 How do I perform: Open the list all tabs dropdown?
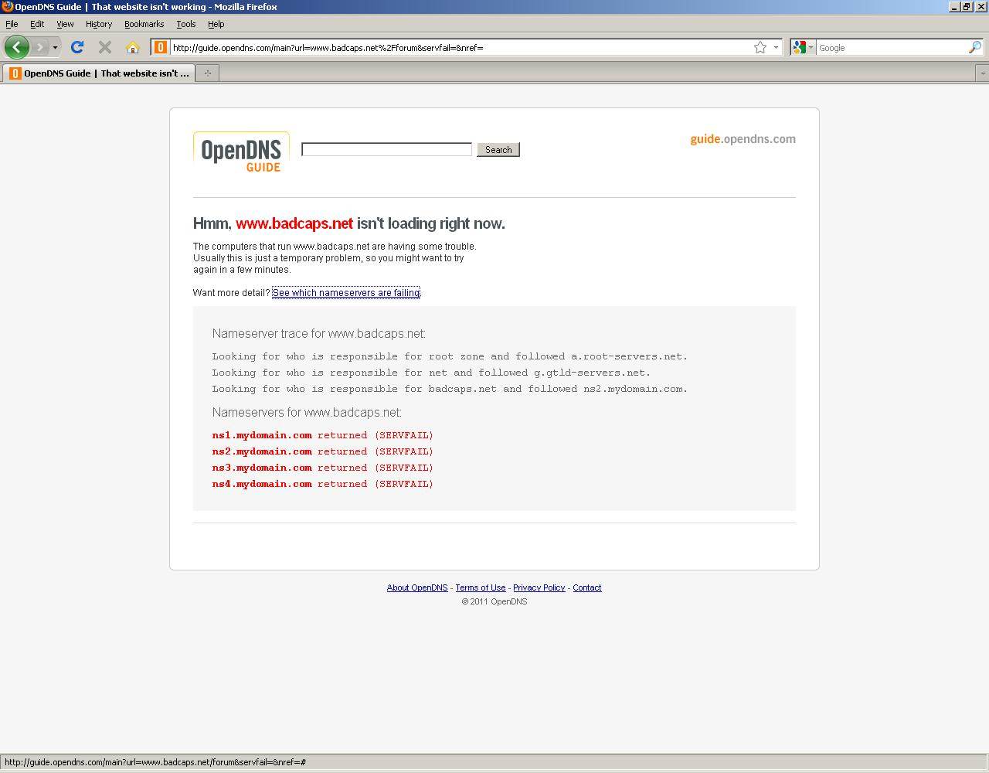[982, 73]
